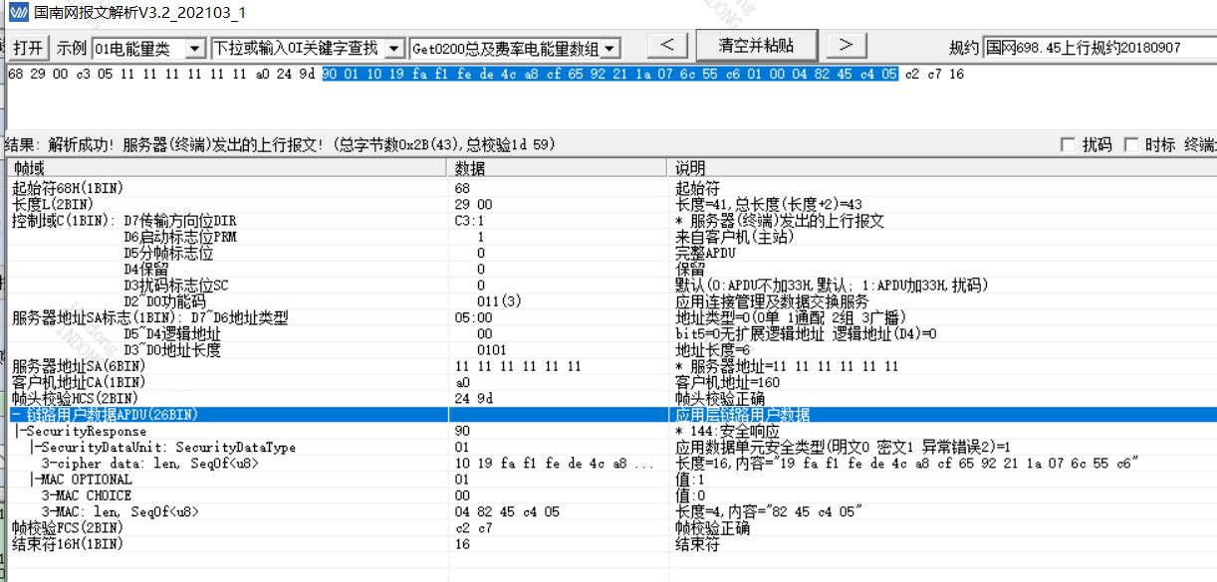Select the D3~D0地址长度 row
The image size is (1217, 582).
tap(612, 349)
